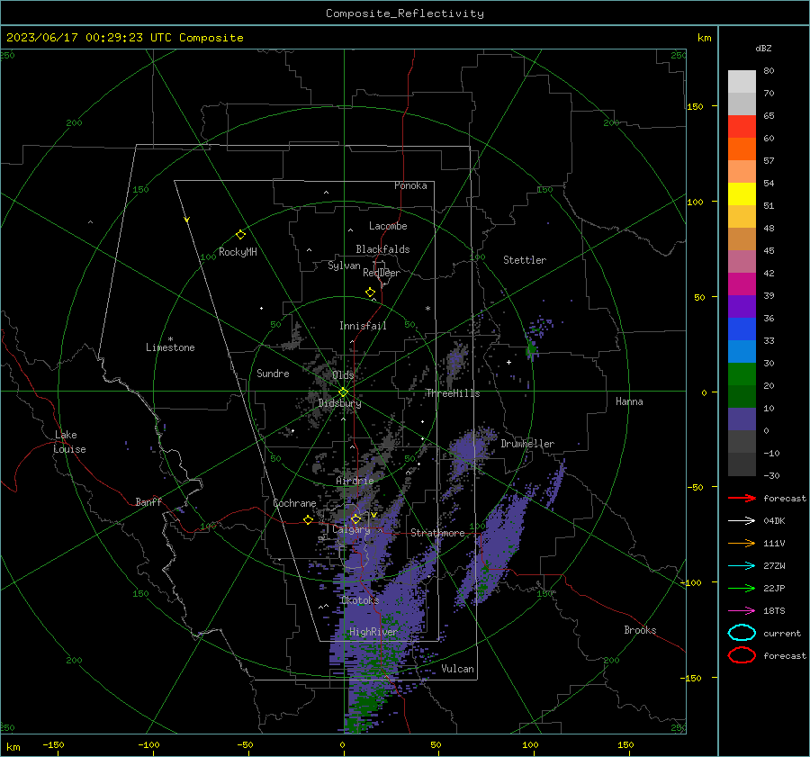Select the dark gray -30 to -10 swatch
This screenshot has width=810, height=757.
click(x=742, y=464)
